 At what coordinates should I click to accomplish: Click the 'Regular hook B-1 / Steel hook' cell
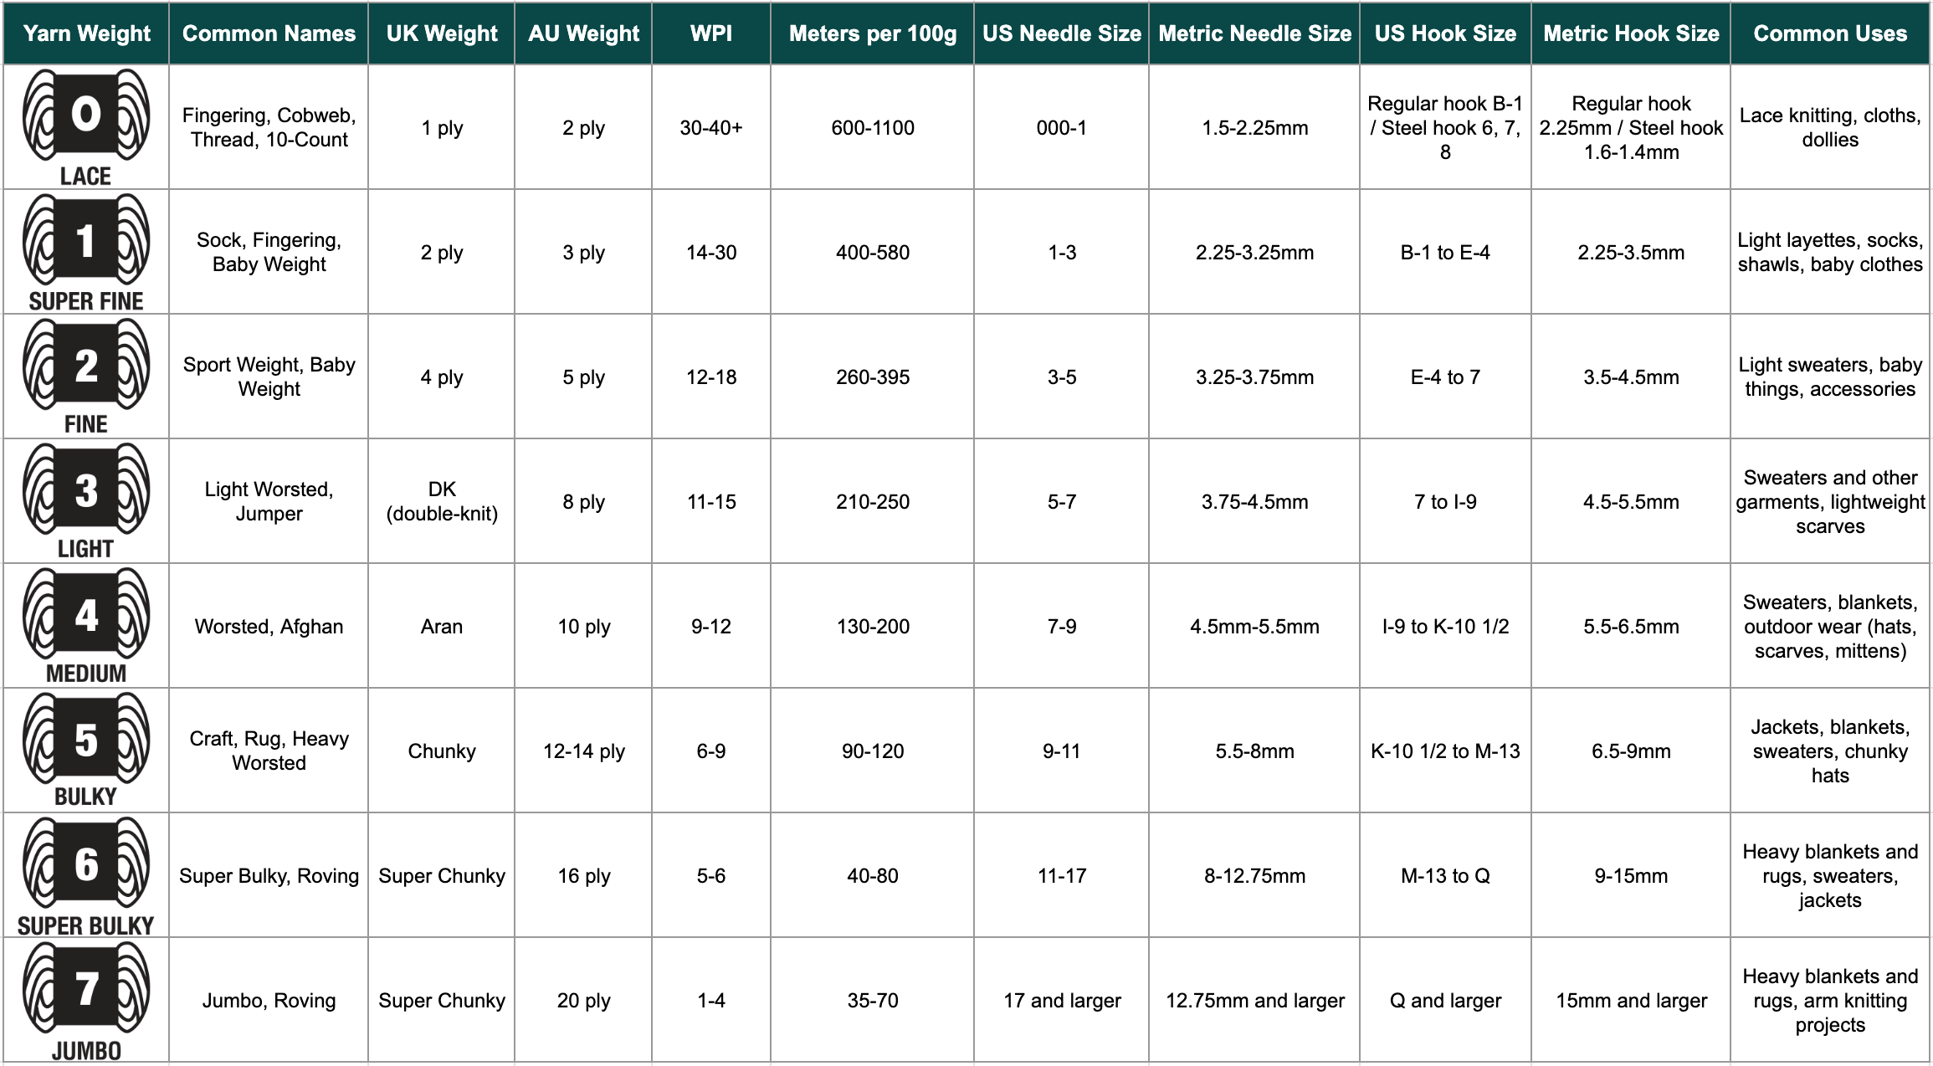(1445, 127)
